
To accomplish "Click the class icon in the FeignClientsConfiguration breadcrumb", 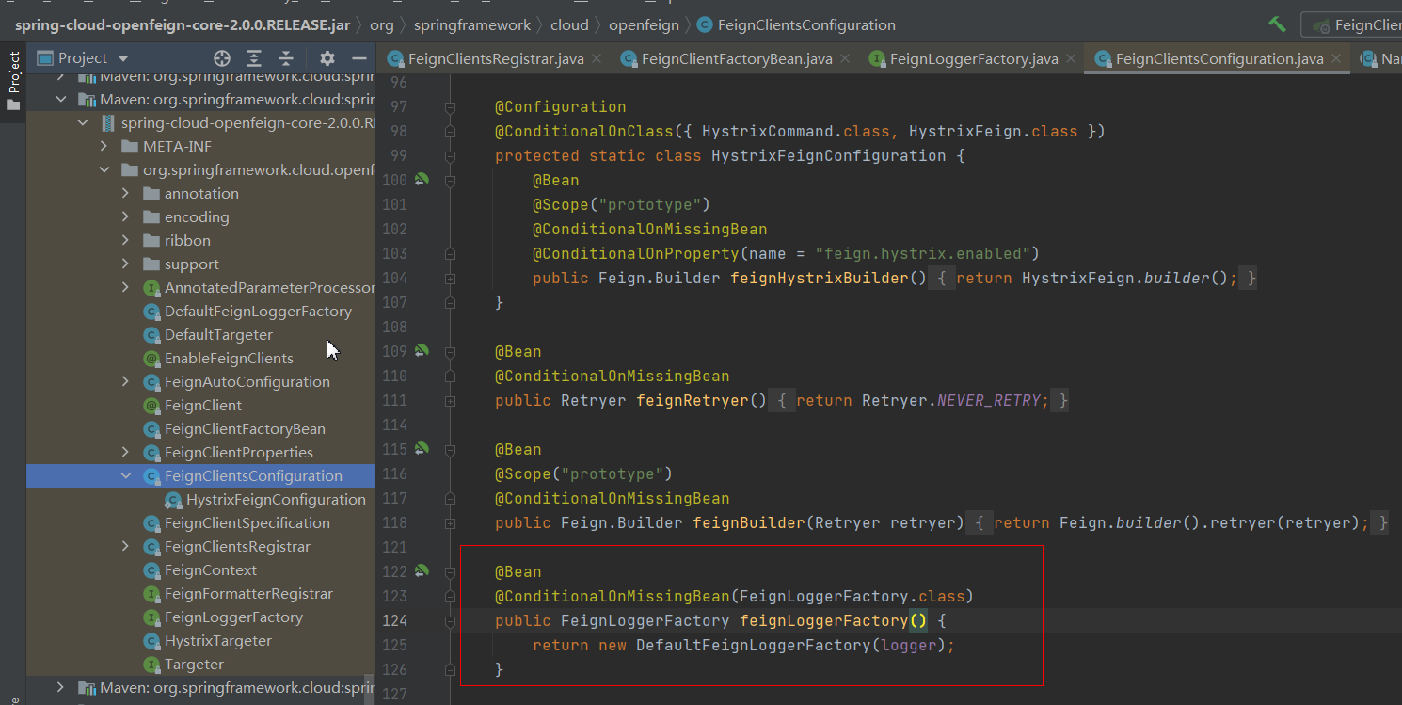I will coord(705,25).
